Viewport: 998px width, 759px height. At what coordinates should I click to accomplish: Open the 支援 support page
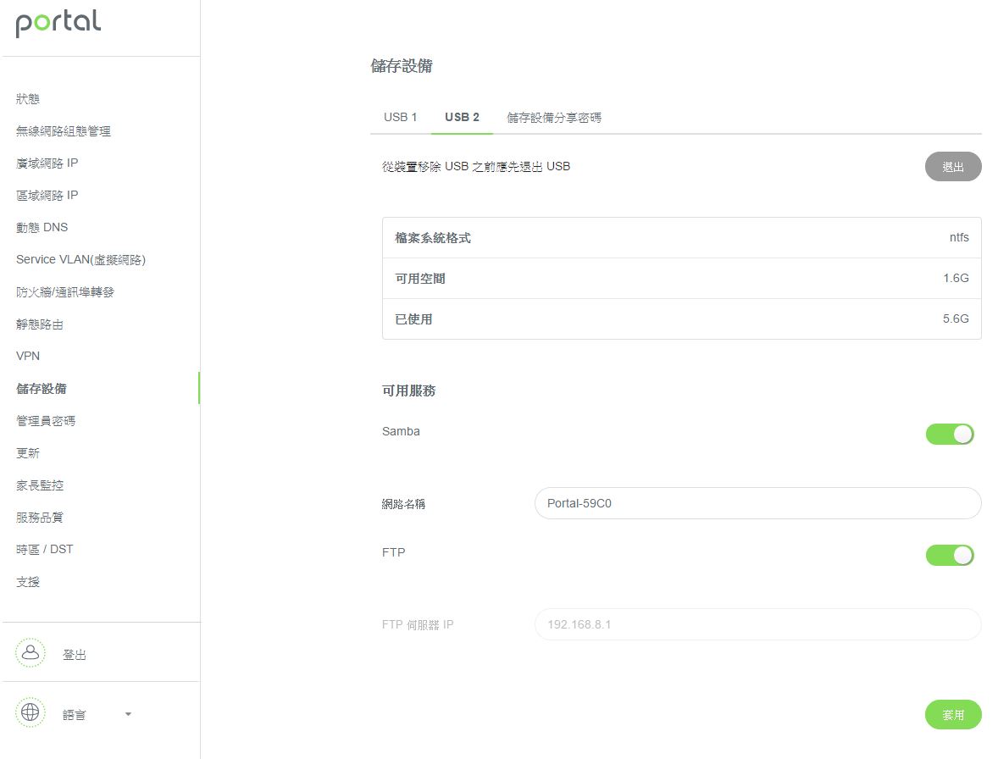coord(28,581)
